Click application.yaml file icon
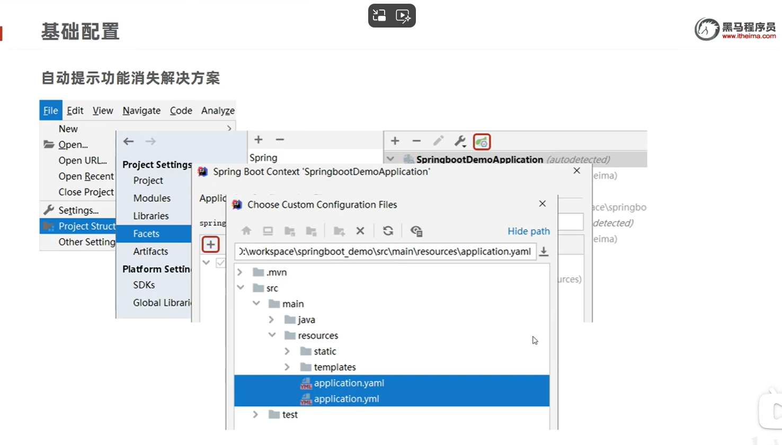 tap(306, 384)
